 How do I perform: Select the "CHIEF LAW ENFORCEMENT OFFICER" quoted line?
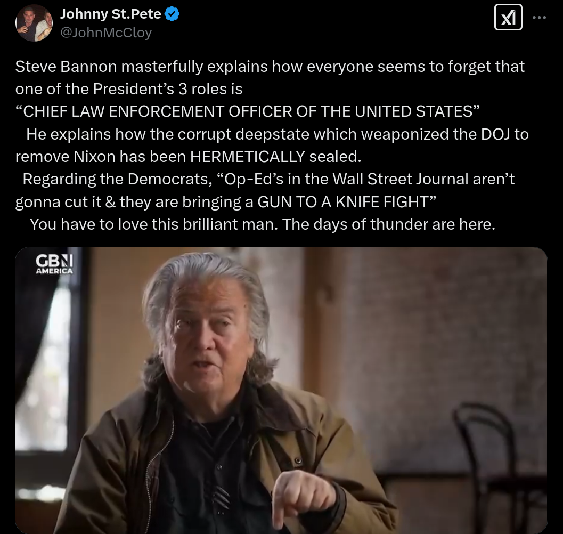coord(248,111)
